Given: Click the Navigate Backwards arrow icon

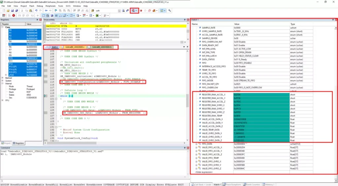Looking at the screenshot, I should point(46,11).
